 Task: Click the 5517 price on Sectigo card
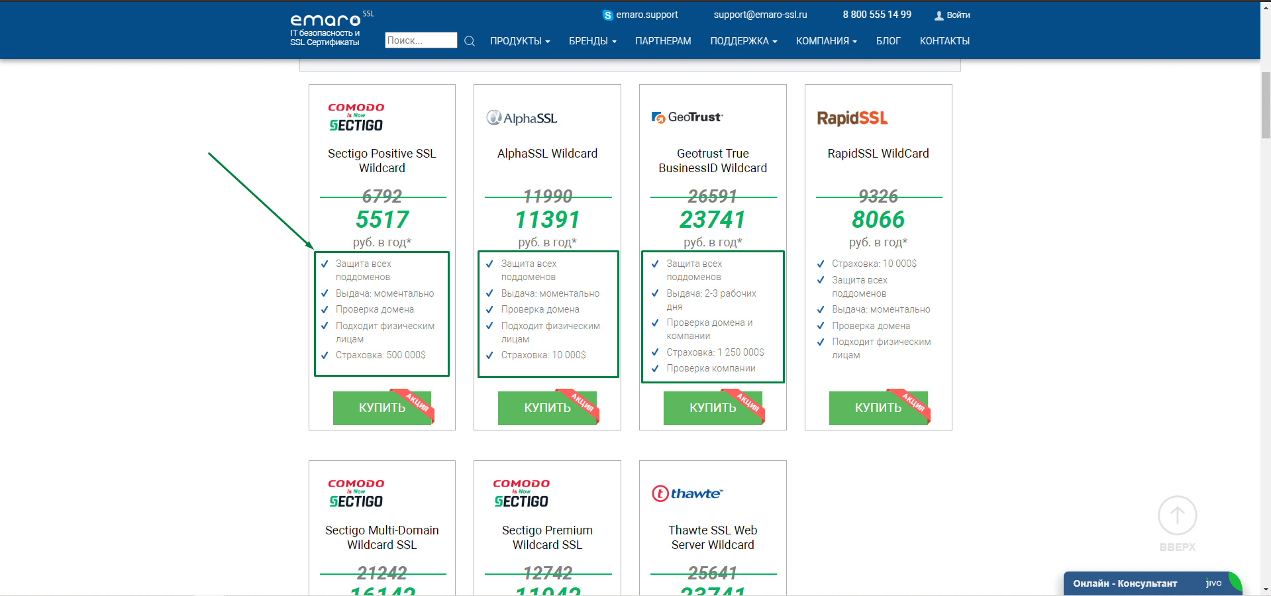(x=382, y=219)
